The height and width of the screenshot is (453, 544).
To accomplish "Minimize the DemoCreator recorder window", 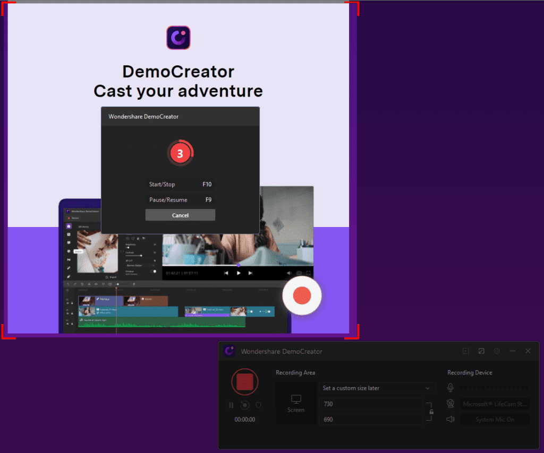I will point(513,351).
